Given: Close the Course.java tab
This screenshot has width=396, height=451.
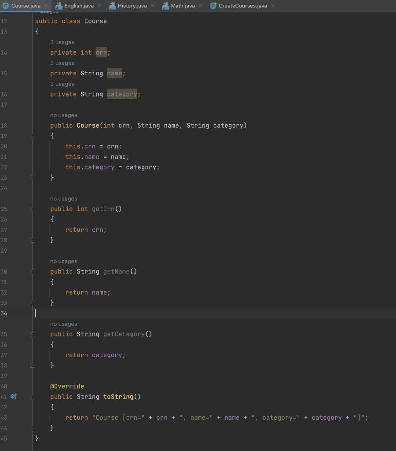Looking at the screenshot, I should [x=46, y=6].
